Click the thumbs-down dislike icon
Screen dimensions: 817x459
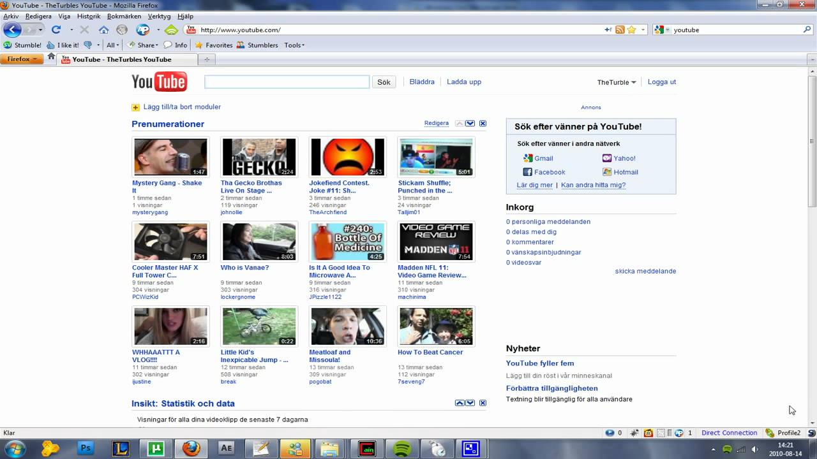click(88, 45)
